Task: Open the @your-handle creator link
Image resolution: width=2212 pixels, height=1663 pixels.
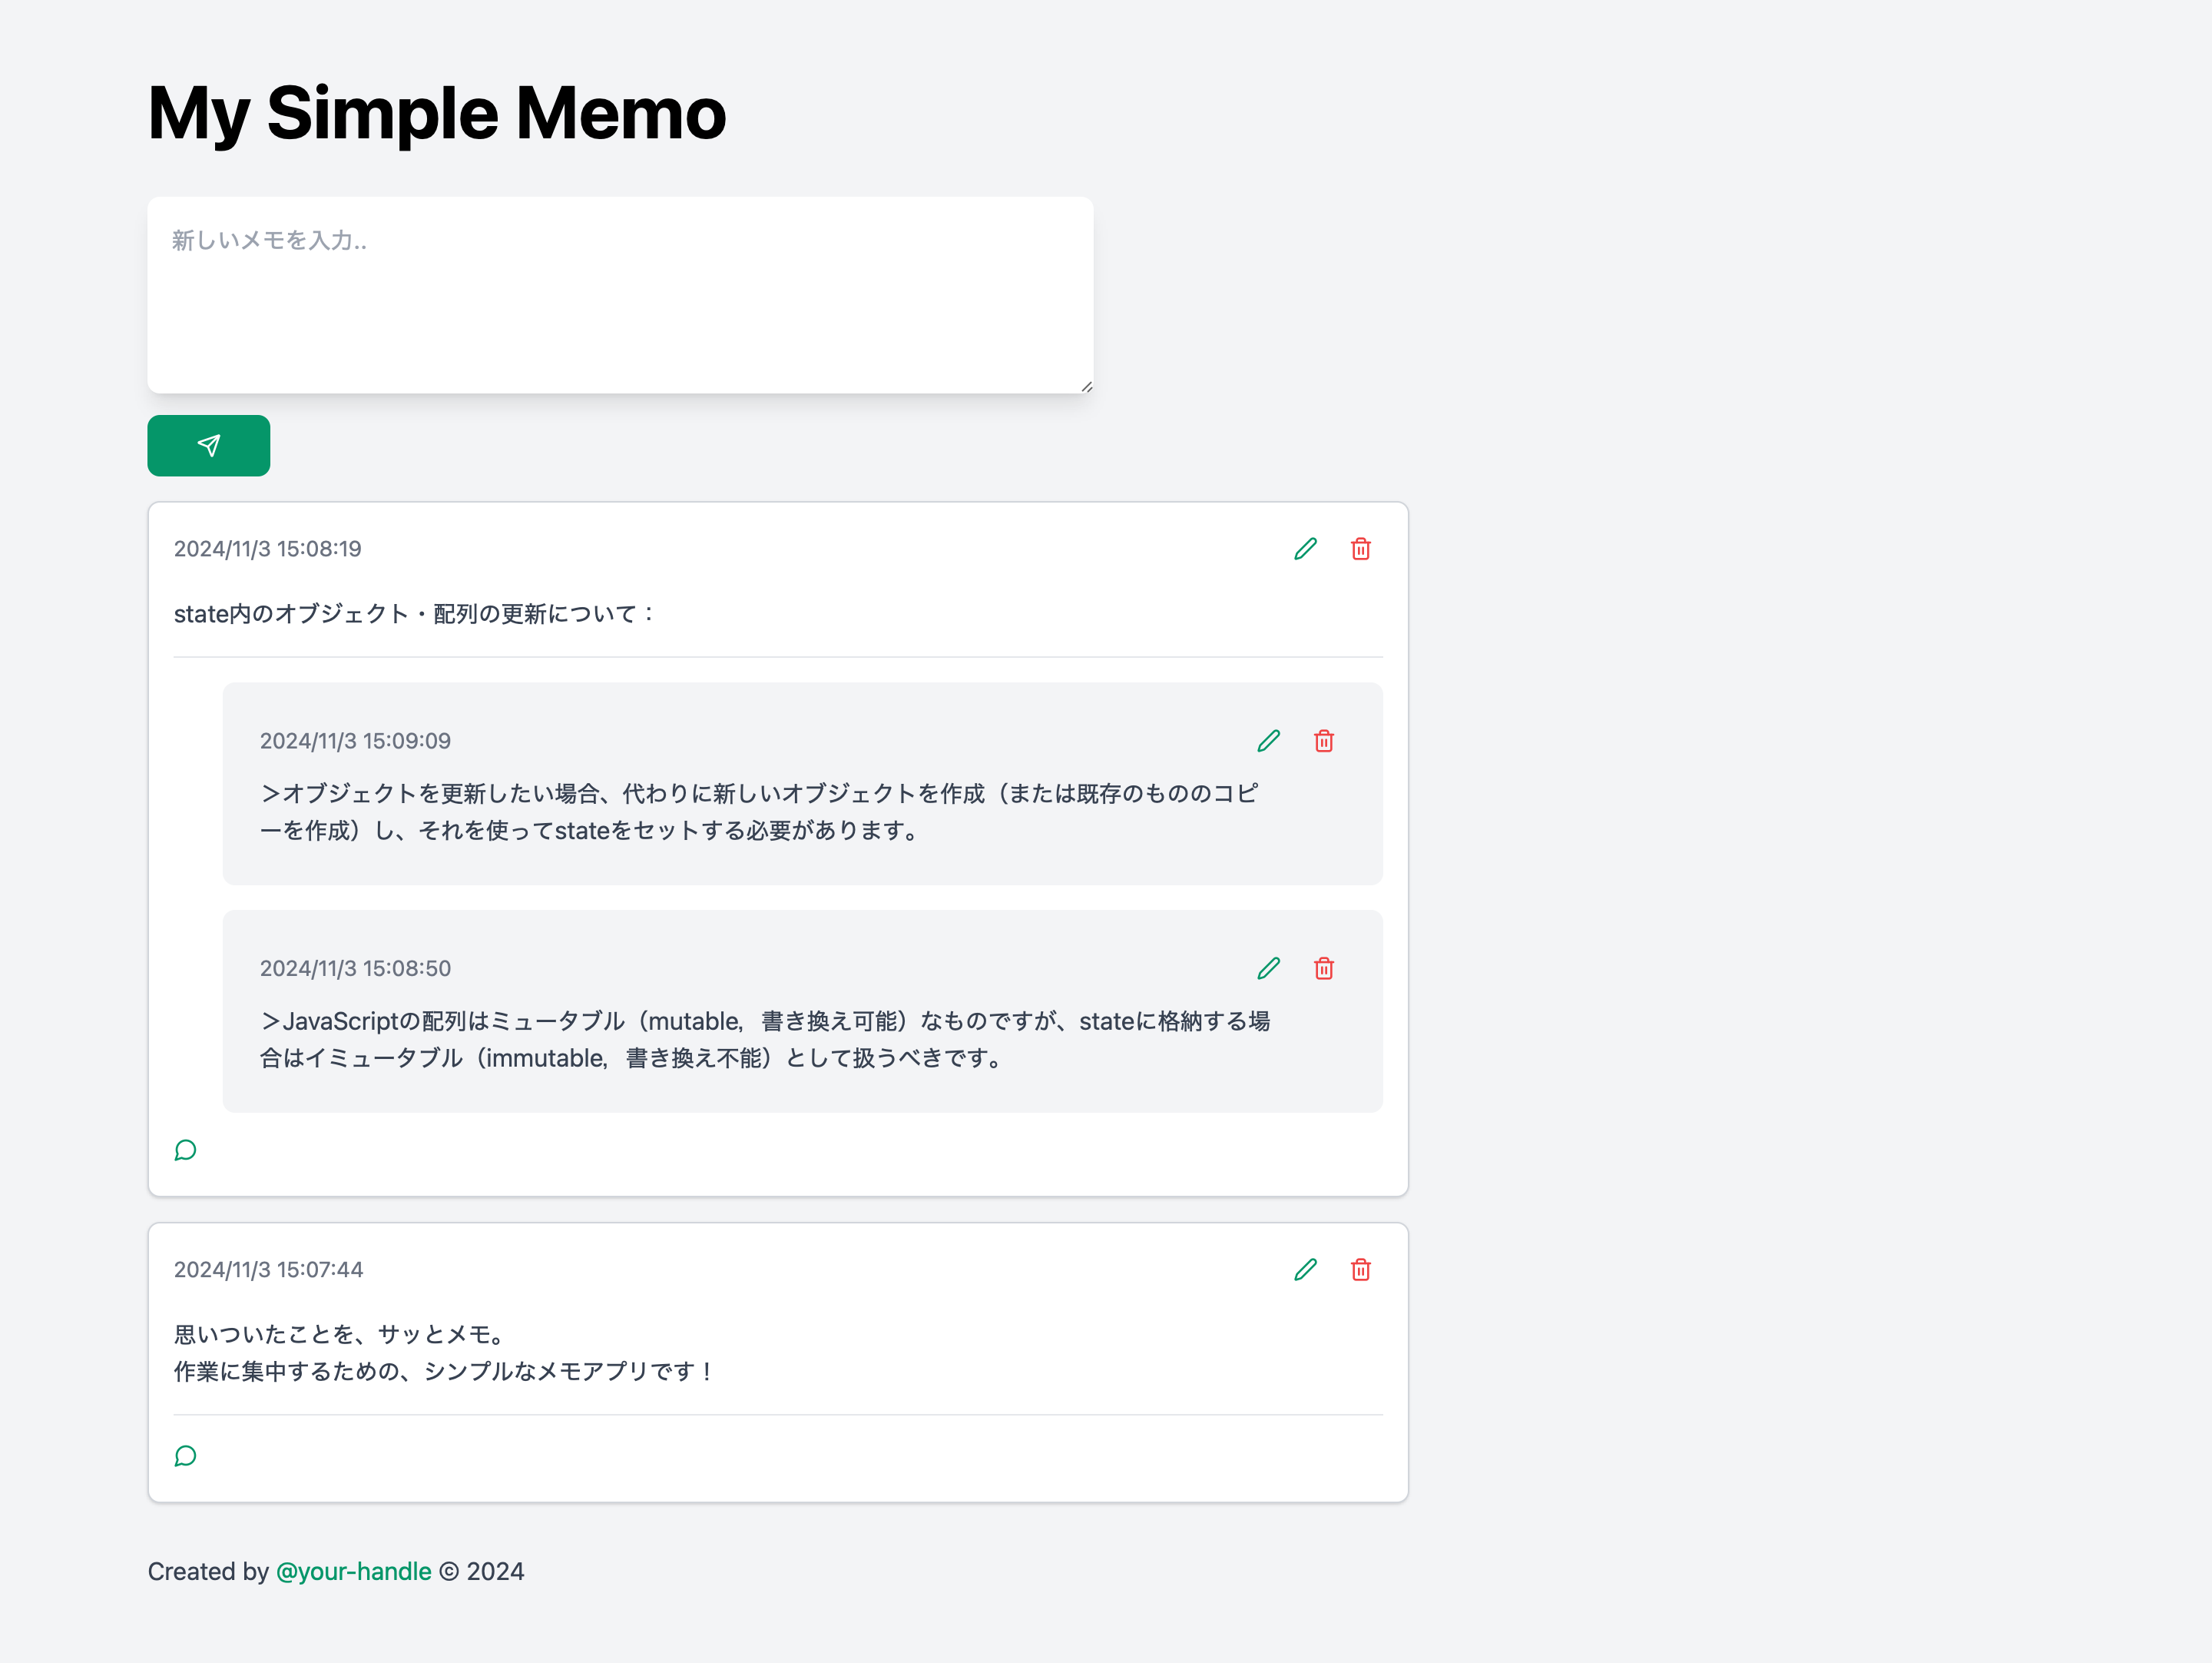Action: 353,1571
